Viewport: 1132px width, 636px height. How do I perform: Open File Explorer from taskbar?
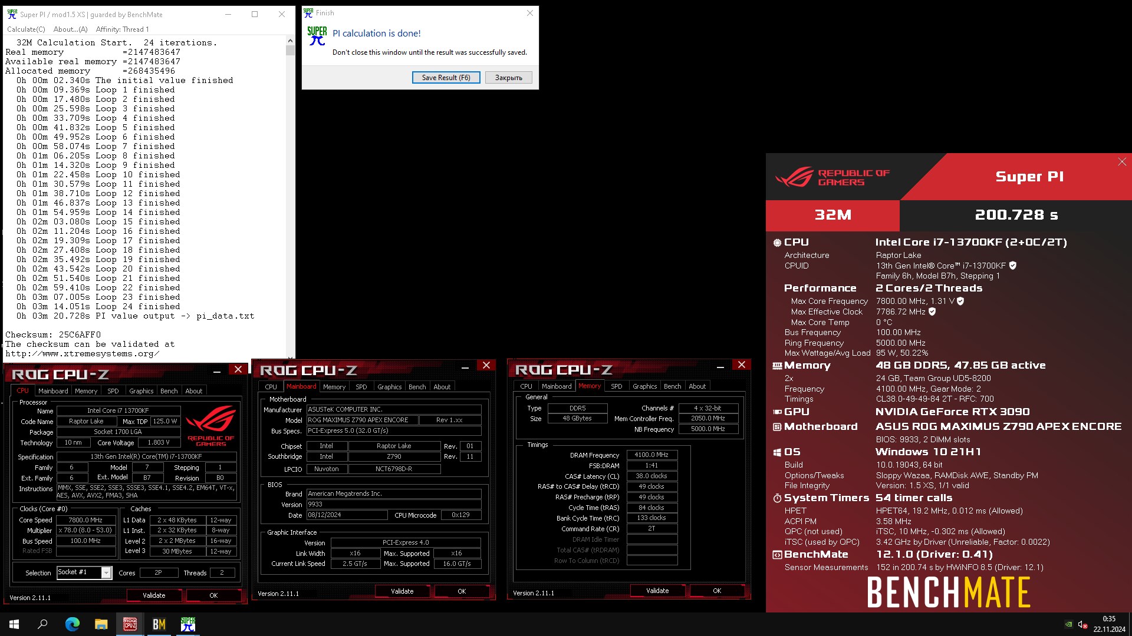click(x=101, y=624)
